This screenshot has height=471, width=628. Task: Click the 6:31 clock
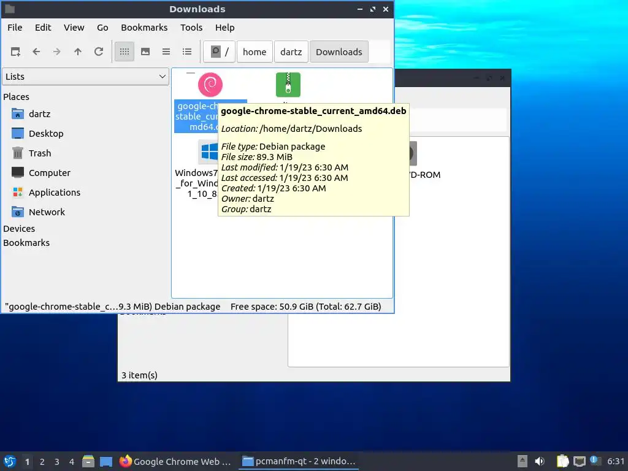616,461
